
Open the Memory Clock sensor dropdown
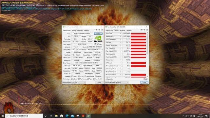121,36
